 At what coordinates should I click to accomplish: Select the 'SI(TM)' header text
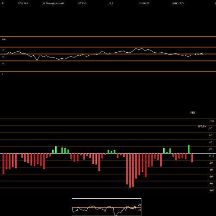click(x=82, y=3)
